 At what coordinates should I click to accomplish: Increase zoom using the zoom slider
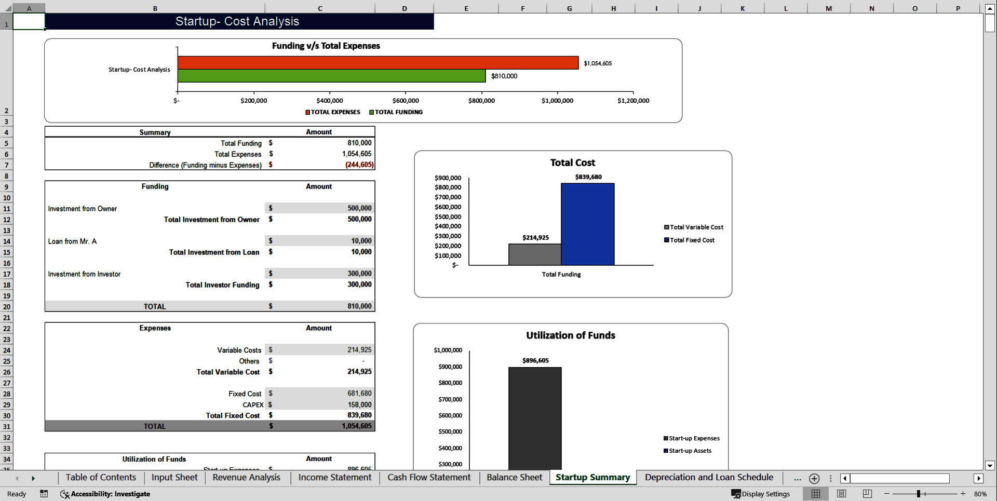963,494
